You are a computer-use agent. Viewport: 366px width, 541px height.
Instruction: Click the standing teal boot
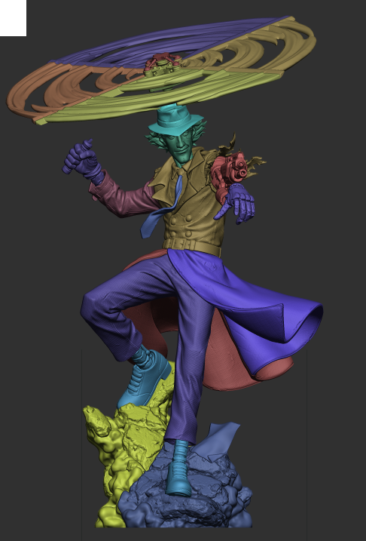tap(178, 469)
